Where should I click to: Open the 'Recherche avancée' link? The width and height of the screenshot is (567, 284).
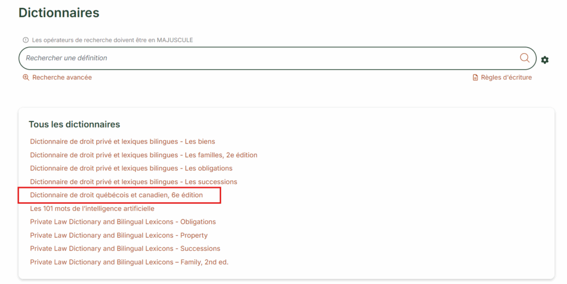pos(62,77)
